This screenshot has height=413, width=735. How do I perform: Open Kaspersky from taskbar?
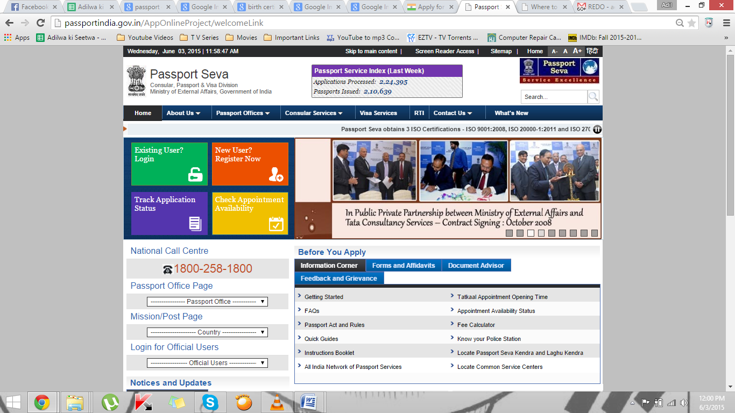pos(143,402)
